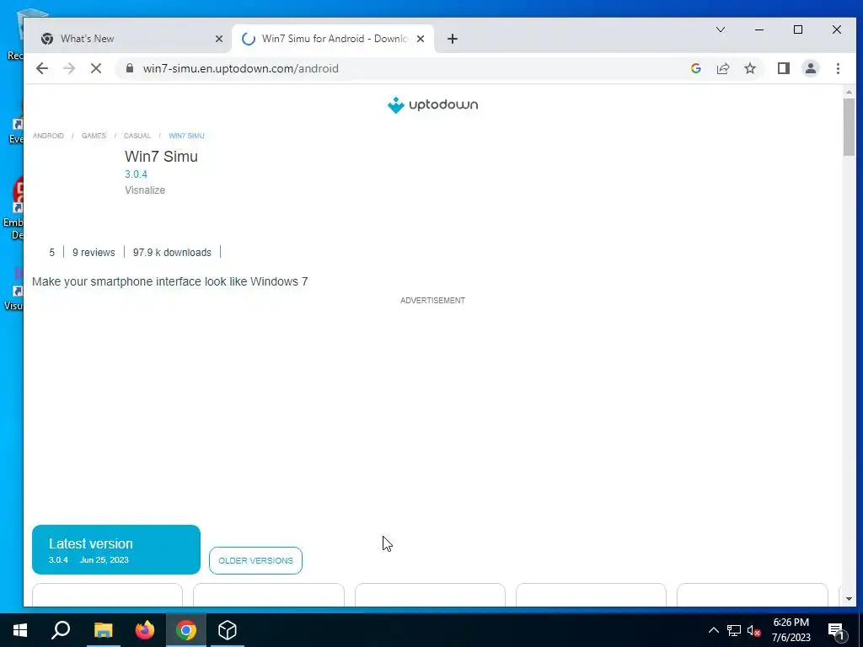Share this page icon
Viewport: 863px width, 647px height.
tap(722, 68)
